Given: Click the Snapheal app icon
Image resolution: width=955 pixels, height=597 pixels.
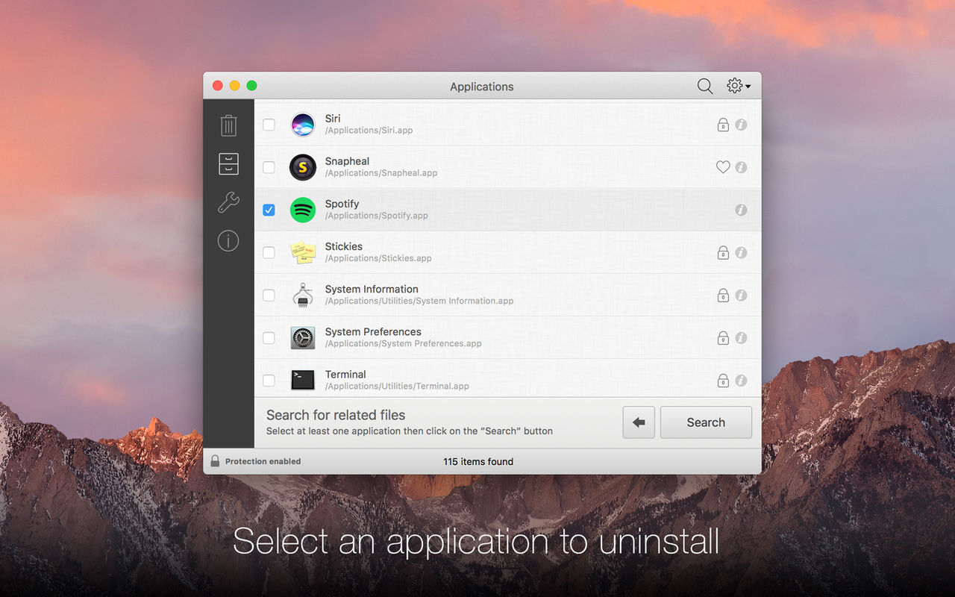Looking at the screenshot, I should pos(302,167).
